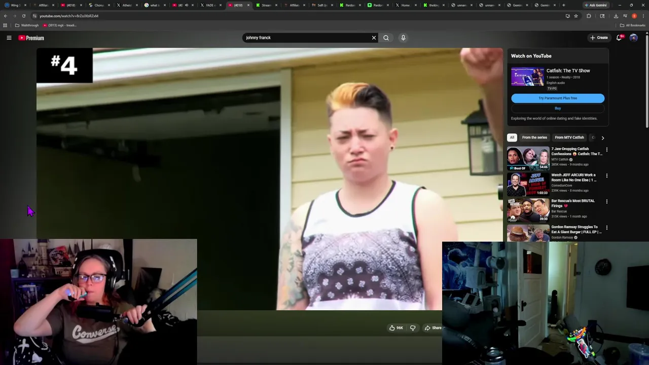
Task: Click the Ask Gemini button
Action: click(x=595, y=5)
